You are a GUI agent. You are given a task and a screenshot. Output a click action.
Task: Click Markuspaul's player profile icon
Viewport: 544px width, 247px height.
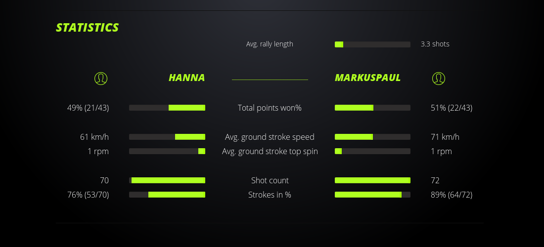(x=439, y=78)
